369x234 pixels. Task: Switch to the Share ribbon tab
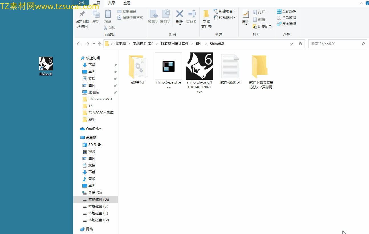click(112, 3)
